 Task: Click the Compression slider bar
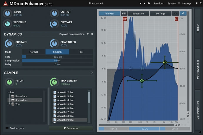coord(57,61)
